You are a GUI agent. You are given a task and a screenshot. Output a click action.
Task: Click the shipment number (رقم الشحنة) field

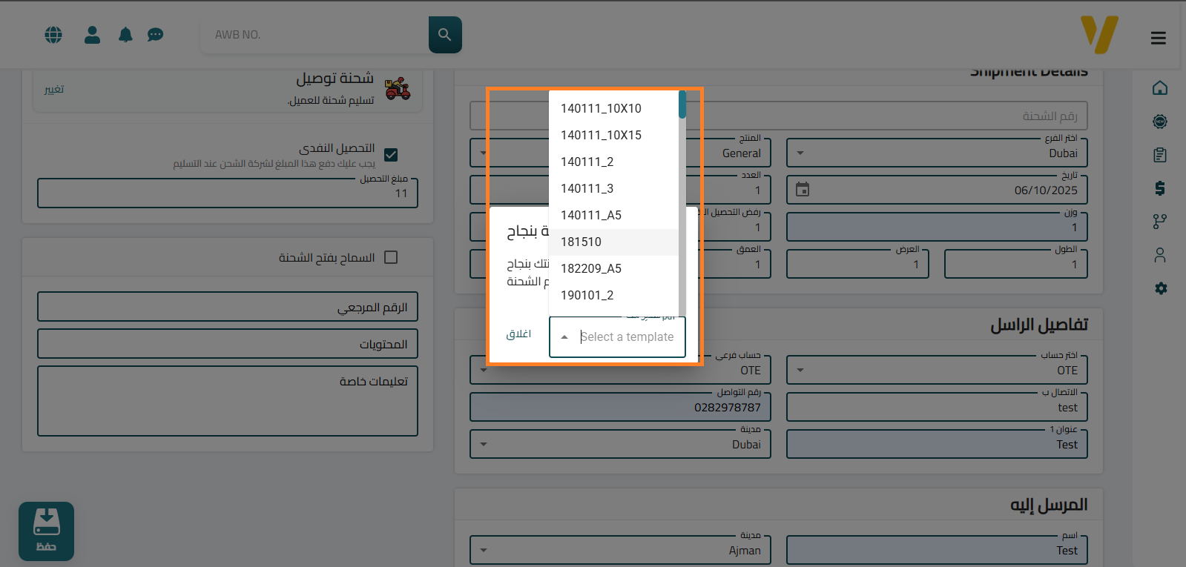(779, 116)
